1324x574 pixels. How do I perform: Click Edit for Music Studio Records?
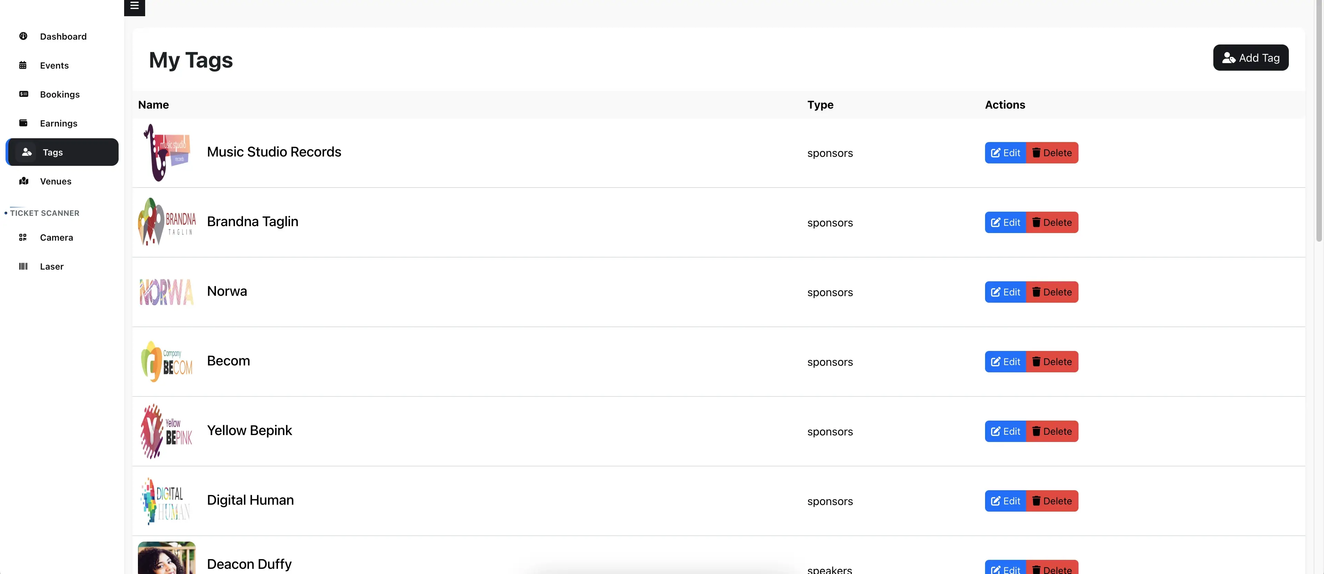pos(1005,153)
